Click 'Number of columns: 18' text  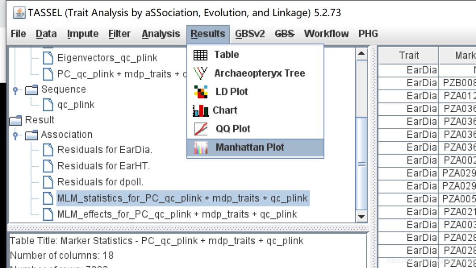[x=62, y=255]
